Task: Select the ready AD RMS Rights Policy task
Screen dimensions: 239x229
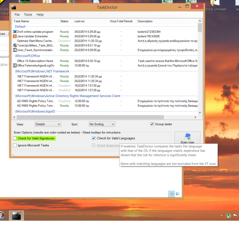Action: 36,105
